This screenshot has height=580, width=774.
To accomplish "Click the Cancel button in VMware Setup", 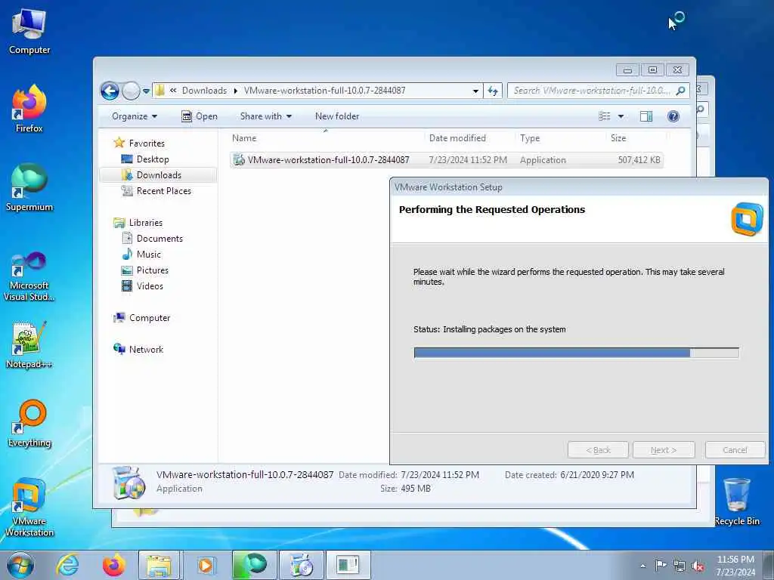I will (x=735, y=450).
